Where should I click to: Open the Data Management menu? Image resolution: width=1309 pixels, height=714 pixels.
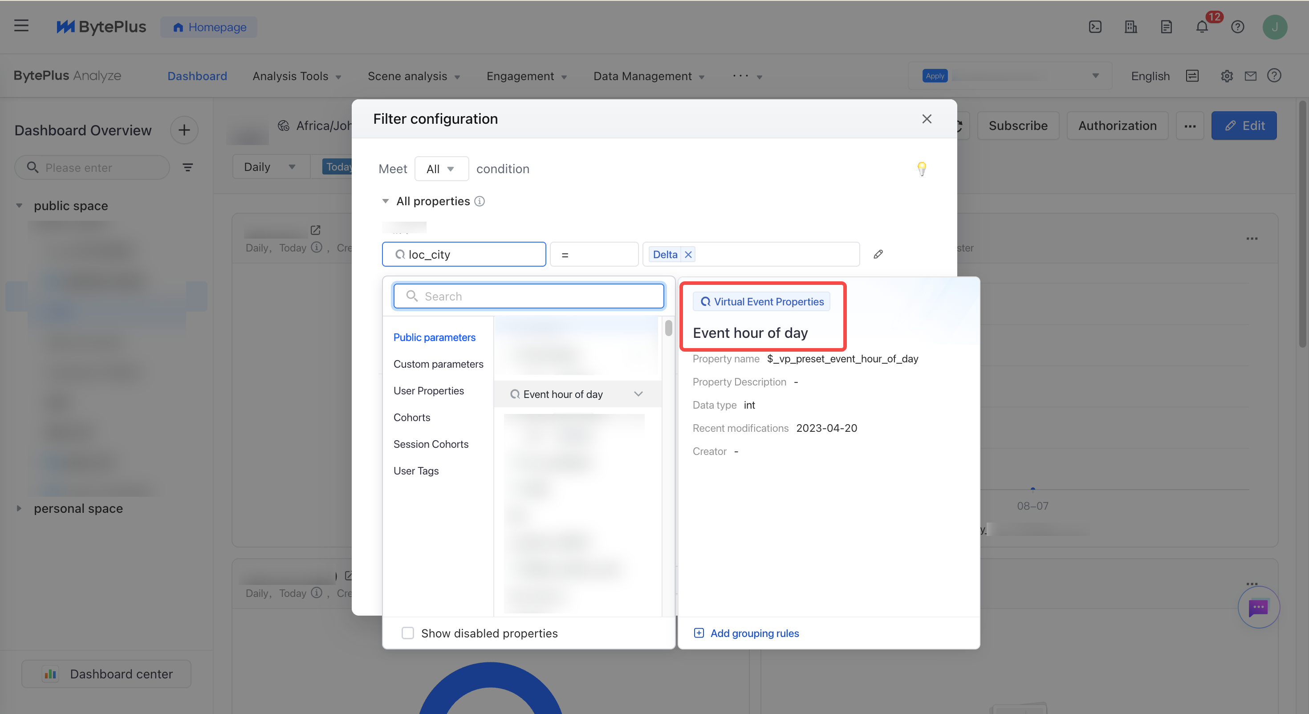click(x=649, y=76)
